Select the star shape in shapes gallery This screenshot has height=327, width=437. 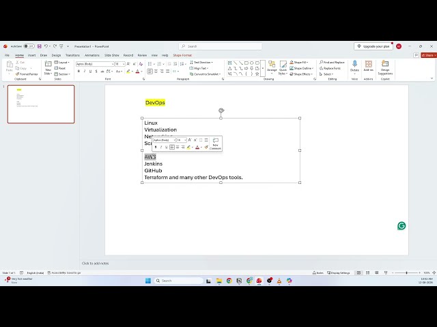tap(257, 74)
